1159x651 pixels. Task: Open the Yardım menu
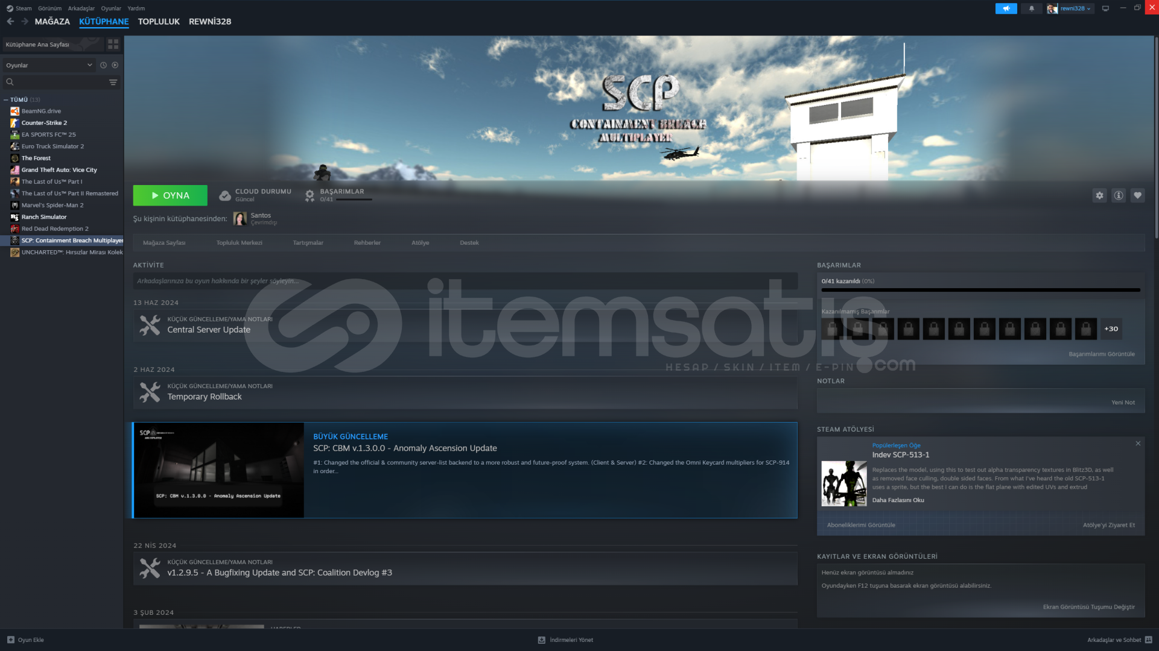(136, 8)
